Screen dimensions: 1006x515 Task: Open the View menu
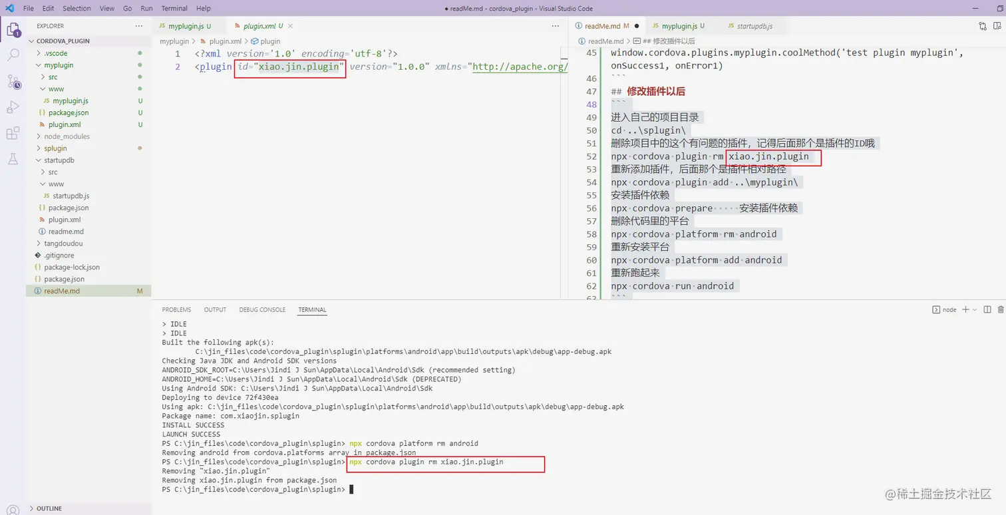[106, 8]
